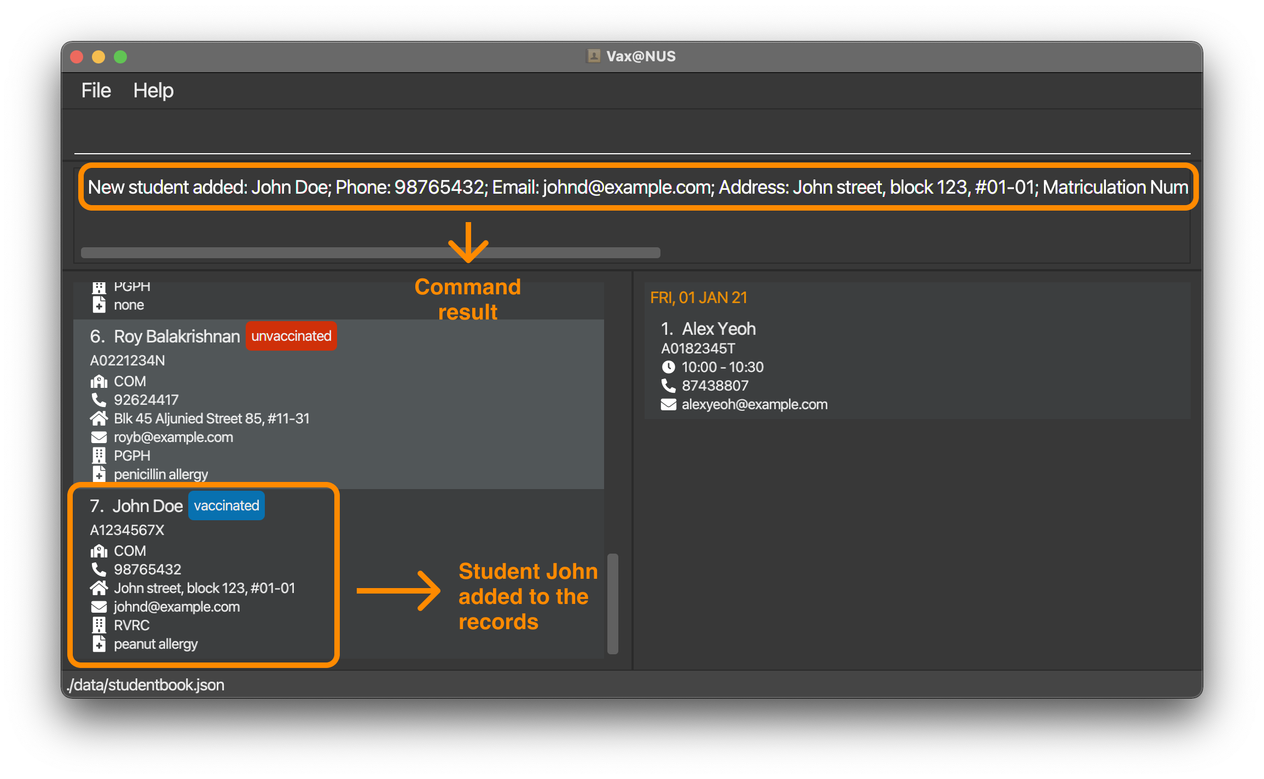Click phone icon beside 98765432
Image resolution: width=1264 pixels, height=779 pixels.
pos(98,569)
